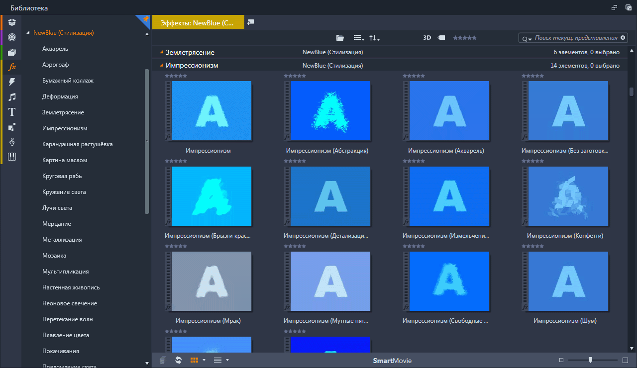This screenshot has width=637, height=368.
Task: Click the pin icon on the tree panel
Action: click(145, 19)
